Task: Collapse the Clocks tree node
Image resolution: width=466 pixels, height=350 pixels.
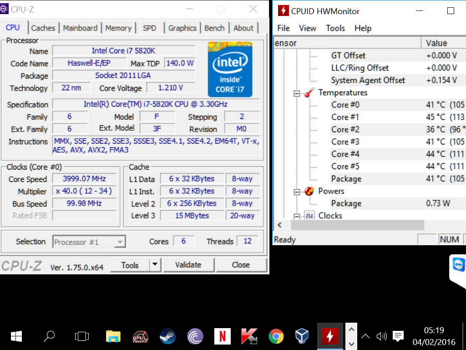Action: click(297, 216)
